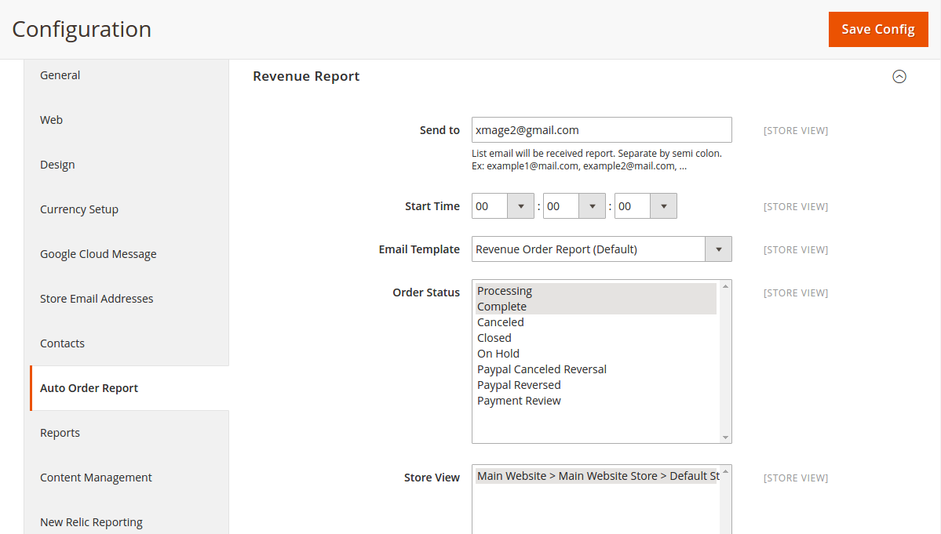Choose On Hold order status option

(x=498, y=354)
